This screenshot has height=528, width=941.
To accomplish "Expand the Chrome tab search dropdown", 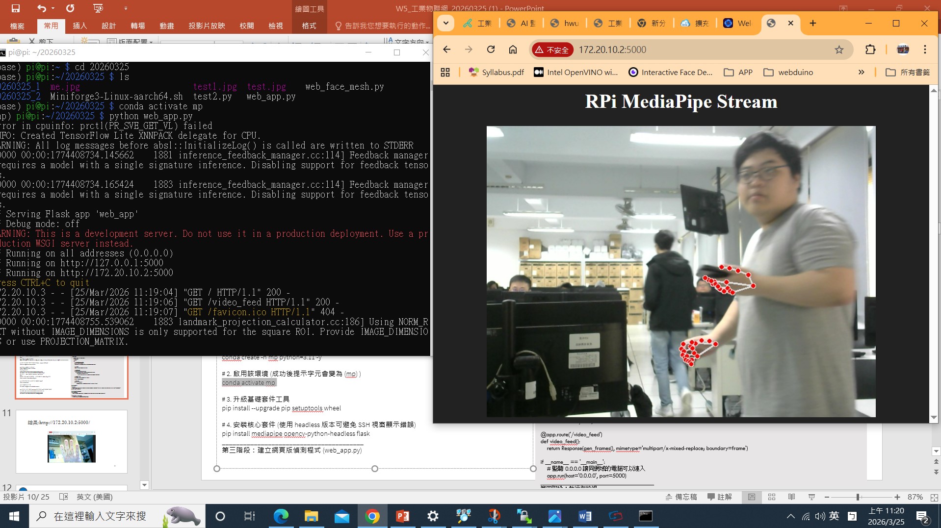I will pyautogui.click(x=445, y=23).
